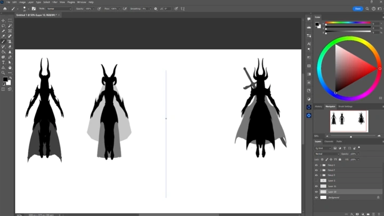The image size is (384, 216).
Task: Select the Horizontal Type tool
Action: point(3,62)
